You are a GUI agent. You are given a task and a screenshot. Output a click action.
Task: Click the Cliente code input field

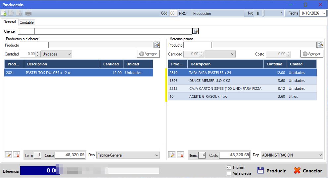(26, 31)
